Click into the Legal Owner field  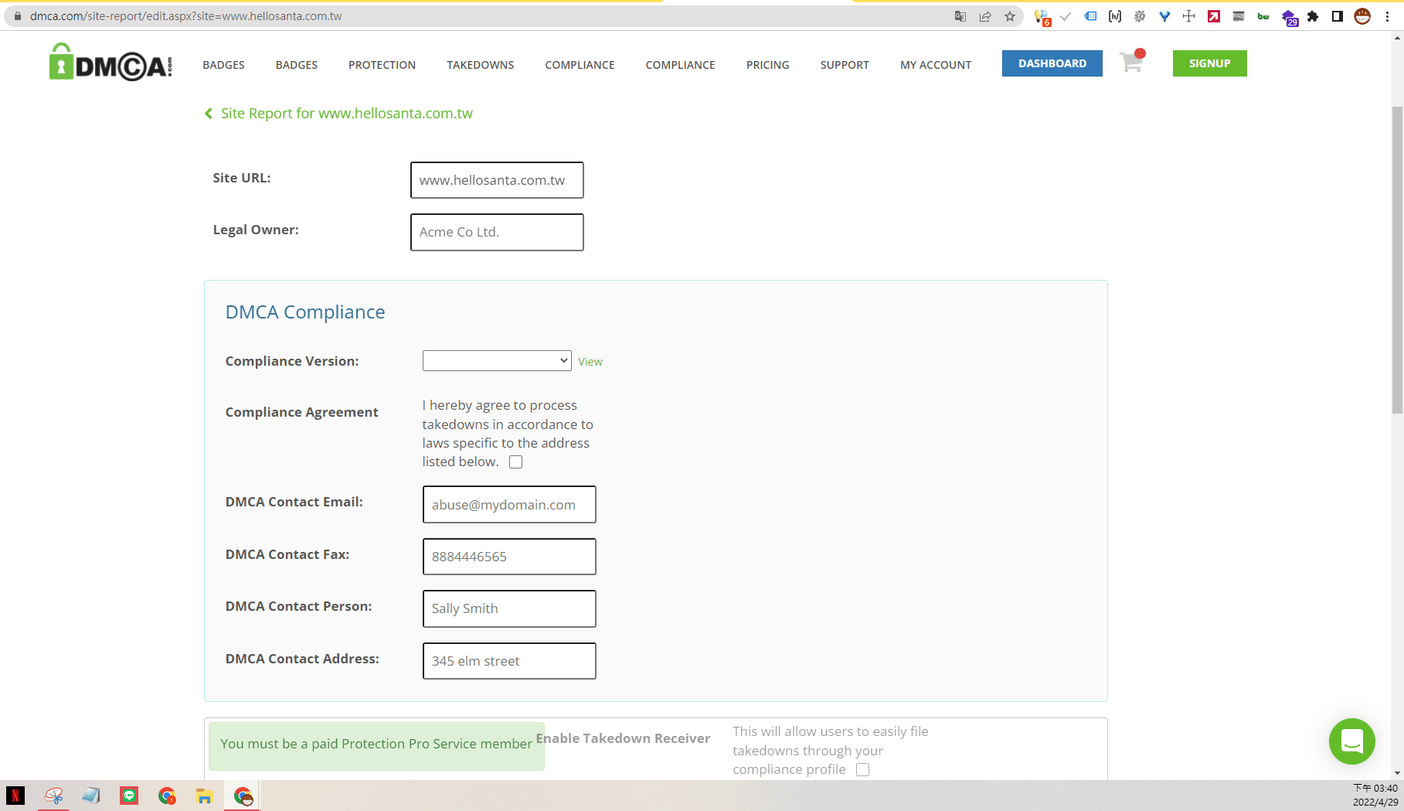click(x=497, y=232)
